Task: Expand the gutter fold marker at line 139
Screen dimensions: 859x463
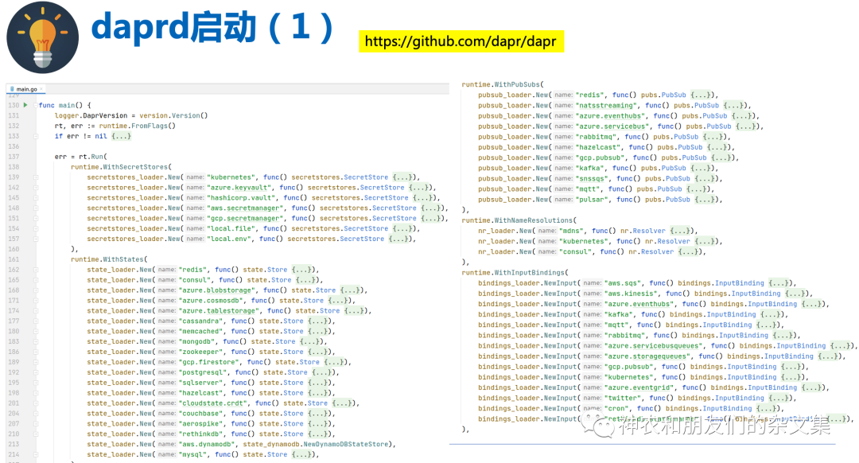Action: click(36, 177)
